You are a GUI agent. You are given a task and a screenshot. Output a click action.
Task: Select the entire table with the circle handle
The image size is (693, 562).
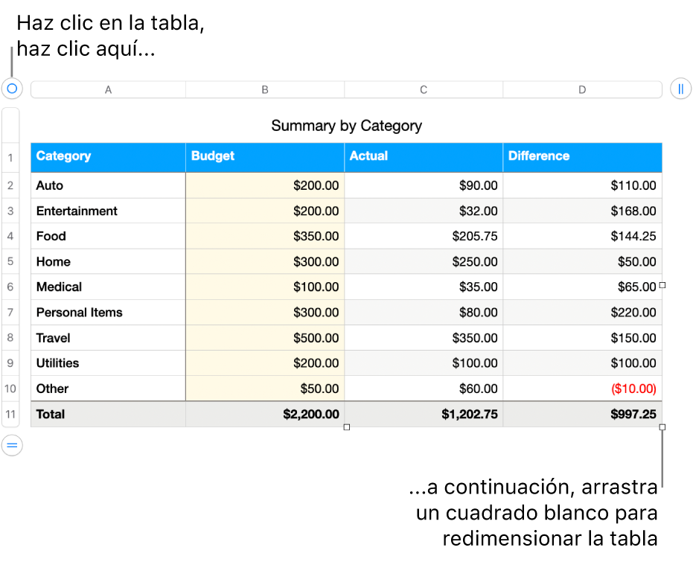tap(12, 89)
